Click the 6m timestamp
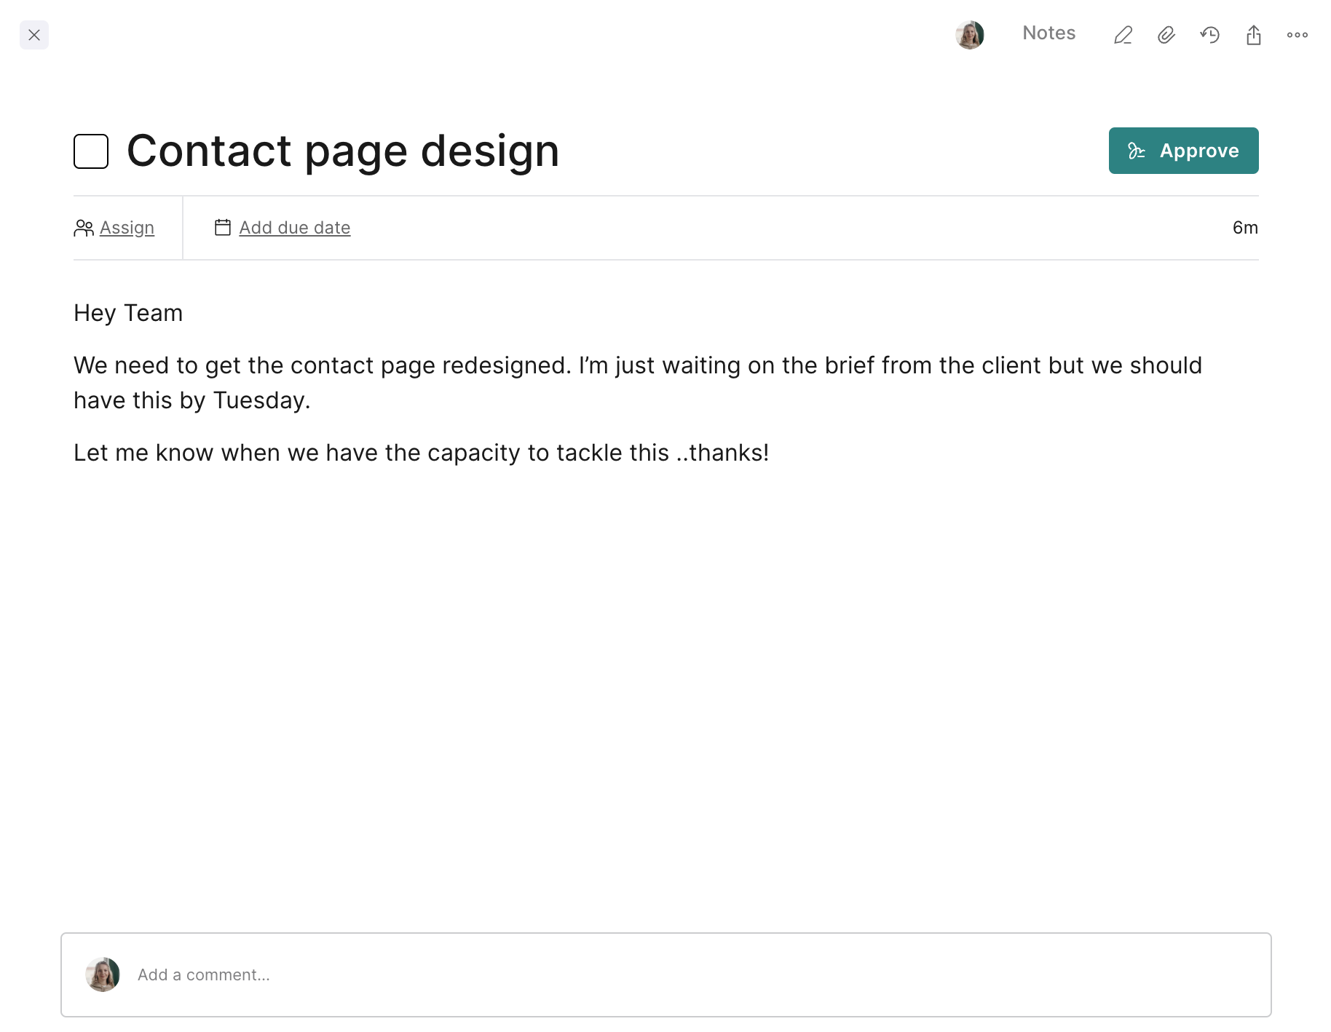The width and height of the screenshot is (1331, 1032). [1244, 228]
